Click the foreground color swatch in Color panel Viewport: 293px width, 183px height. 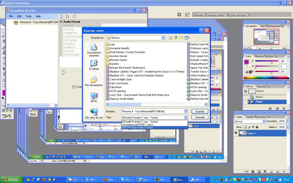tap(246, 62)
